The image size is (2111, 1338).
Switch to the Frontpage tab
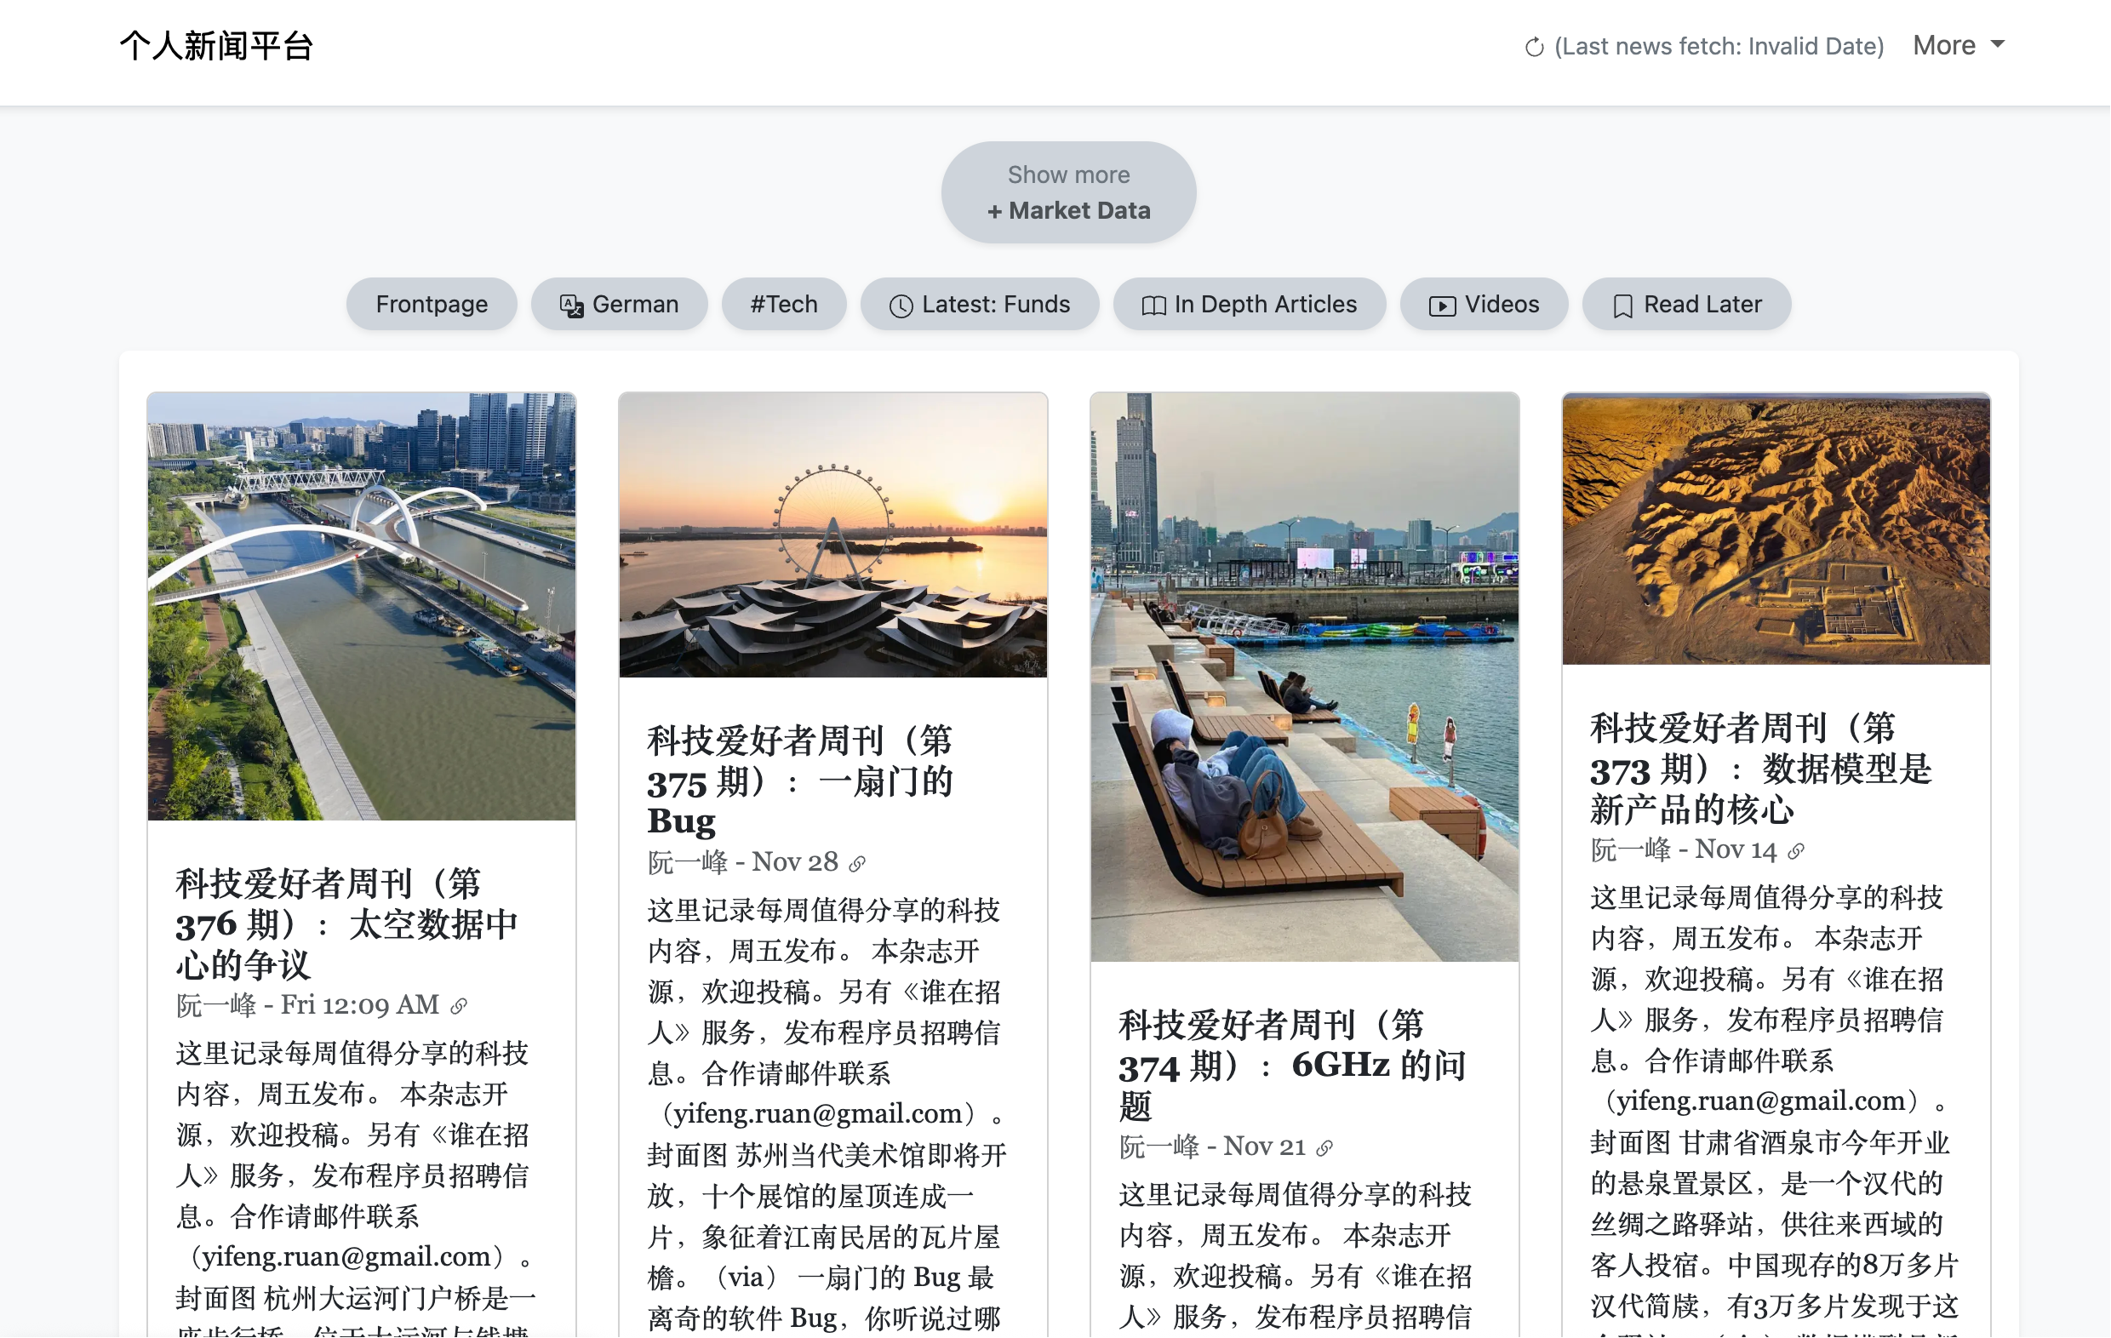point(432,305)
